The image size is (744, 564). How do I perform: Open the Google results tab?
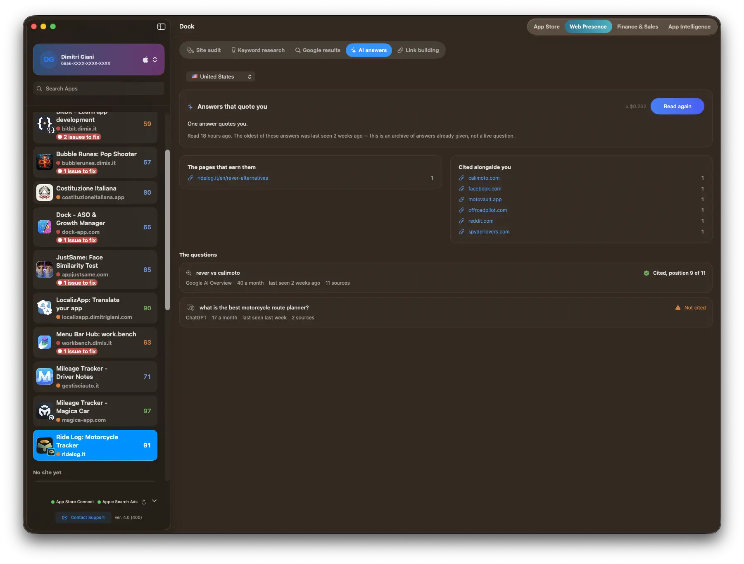318,50
